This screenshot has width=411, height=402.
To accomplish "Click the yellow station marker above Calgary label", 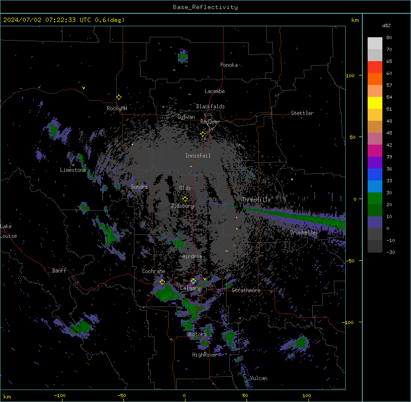I will tap(193, 281).
